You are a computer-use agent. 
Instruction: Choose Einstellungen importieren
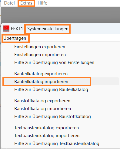point(40,55)
